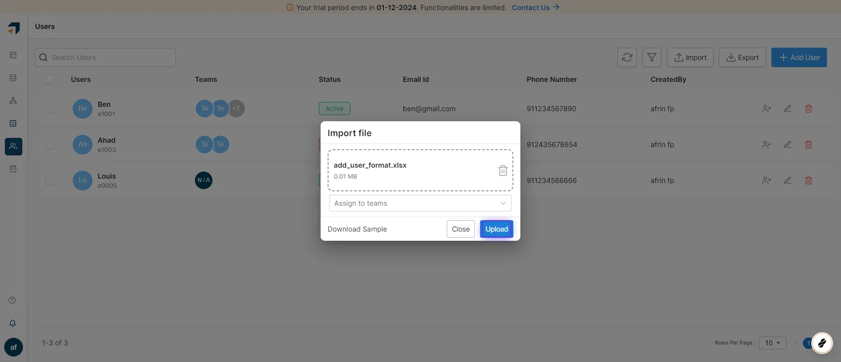841x362 pixels.
Task: Remove add_user_format.xlsx with trash icon
Action: [503, 170]
